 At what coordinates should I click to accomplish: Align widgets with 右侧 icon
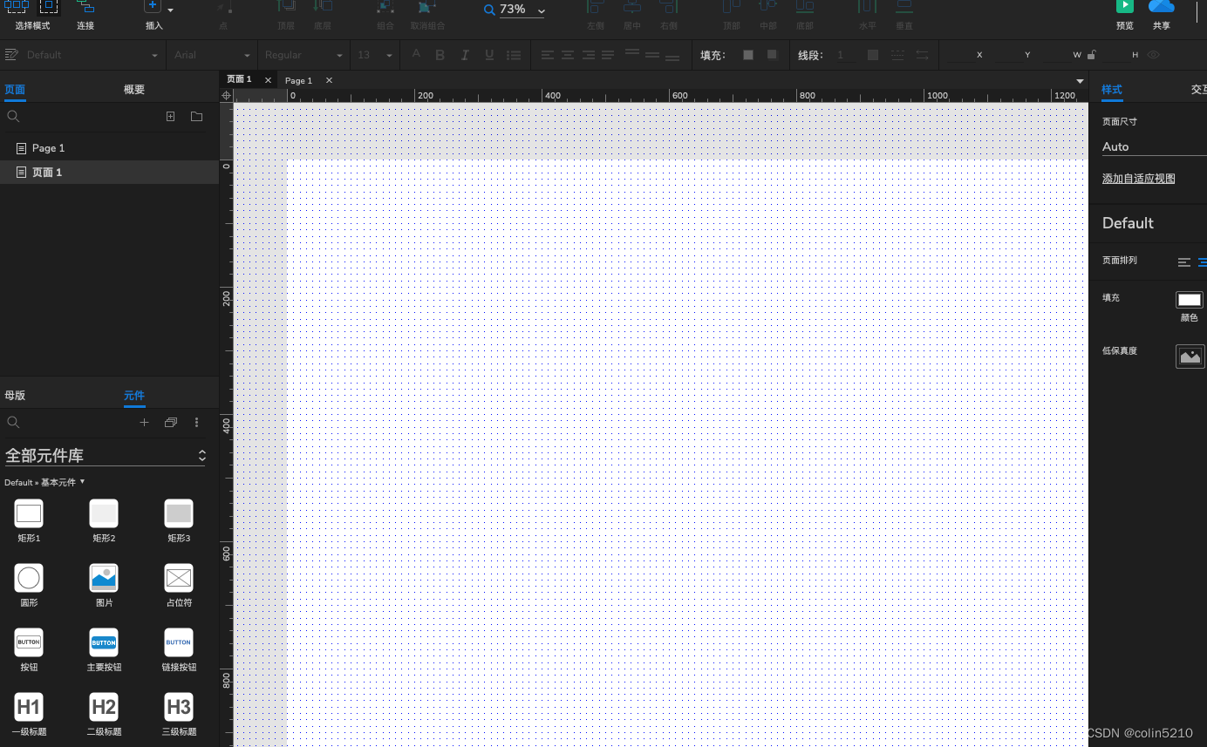coord(669,7)
